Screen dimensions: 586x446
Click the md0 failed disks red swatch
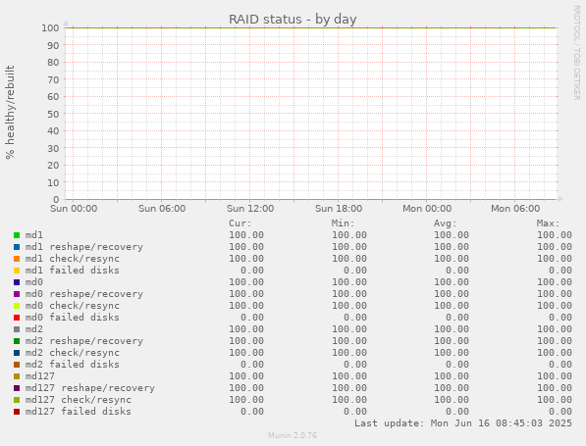click(x=17, y=318)
